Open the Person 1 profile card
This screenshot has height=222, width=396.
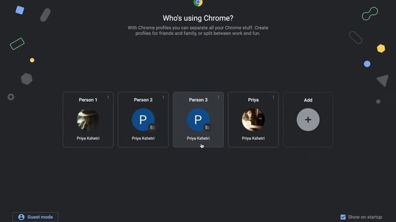point(88,120)
